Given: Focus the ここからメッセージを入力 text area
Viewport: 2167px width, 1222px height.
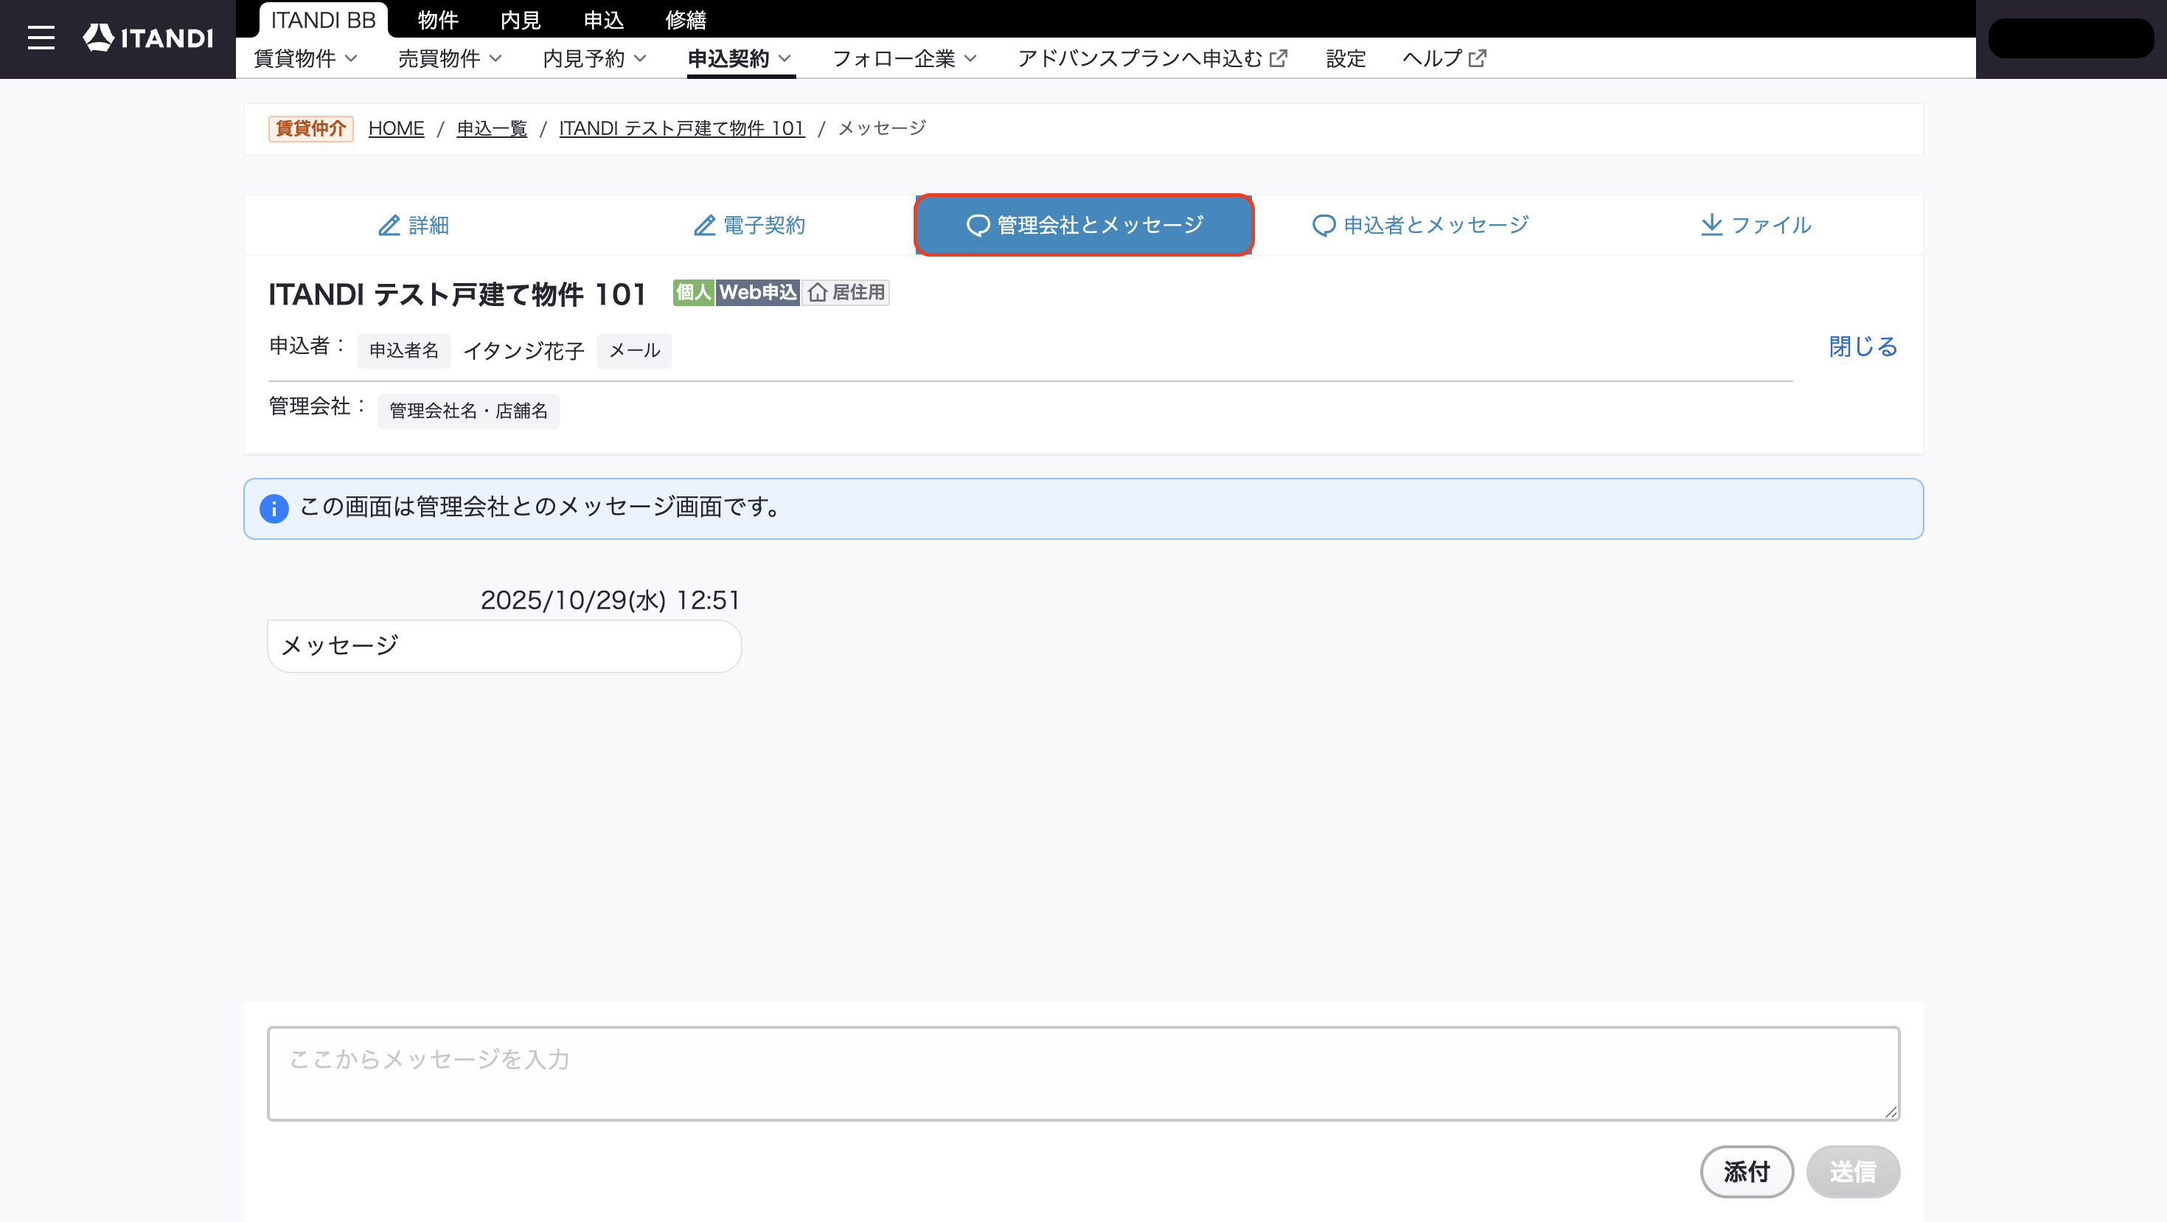Looking at the screenshot, I should 1084,1073.
